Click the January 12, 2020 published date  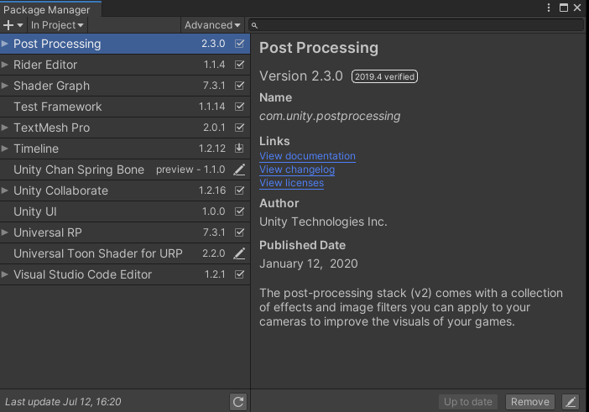click(x=309, y=263)
